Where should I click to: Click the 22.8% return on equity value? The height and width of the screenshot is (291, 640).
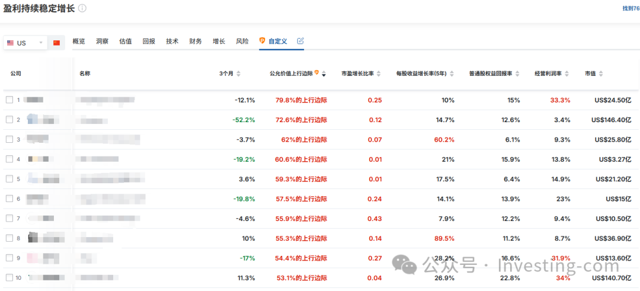[x=511, y=277]
